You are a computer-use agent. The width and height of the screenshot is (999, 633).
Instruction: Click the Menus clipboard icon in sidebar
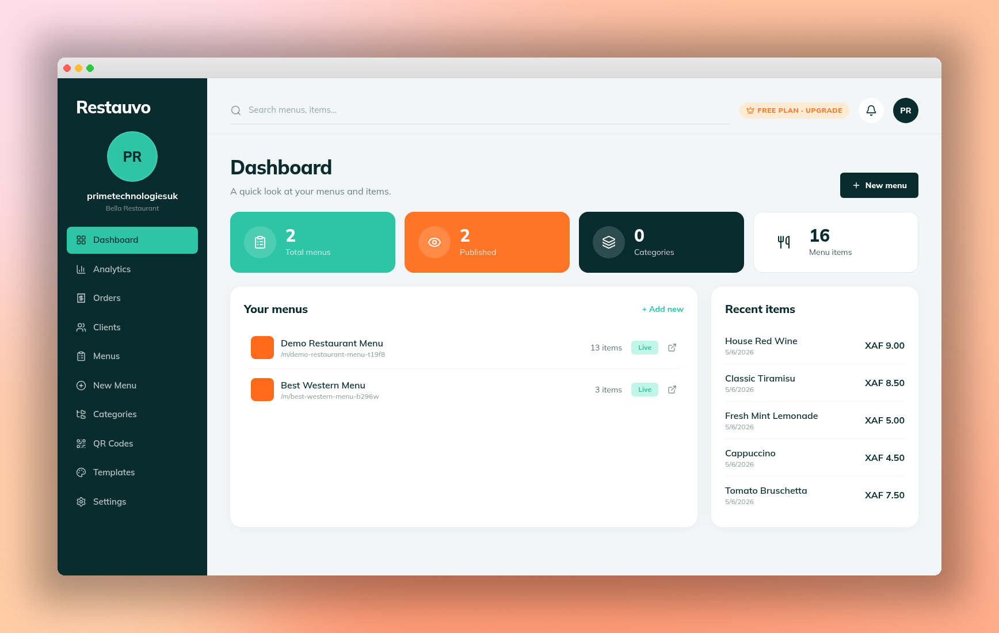tap(81, 356)
